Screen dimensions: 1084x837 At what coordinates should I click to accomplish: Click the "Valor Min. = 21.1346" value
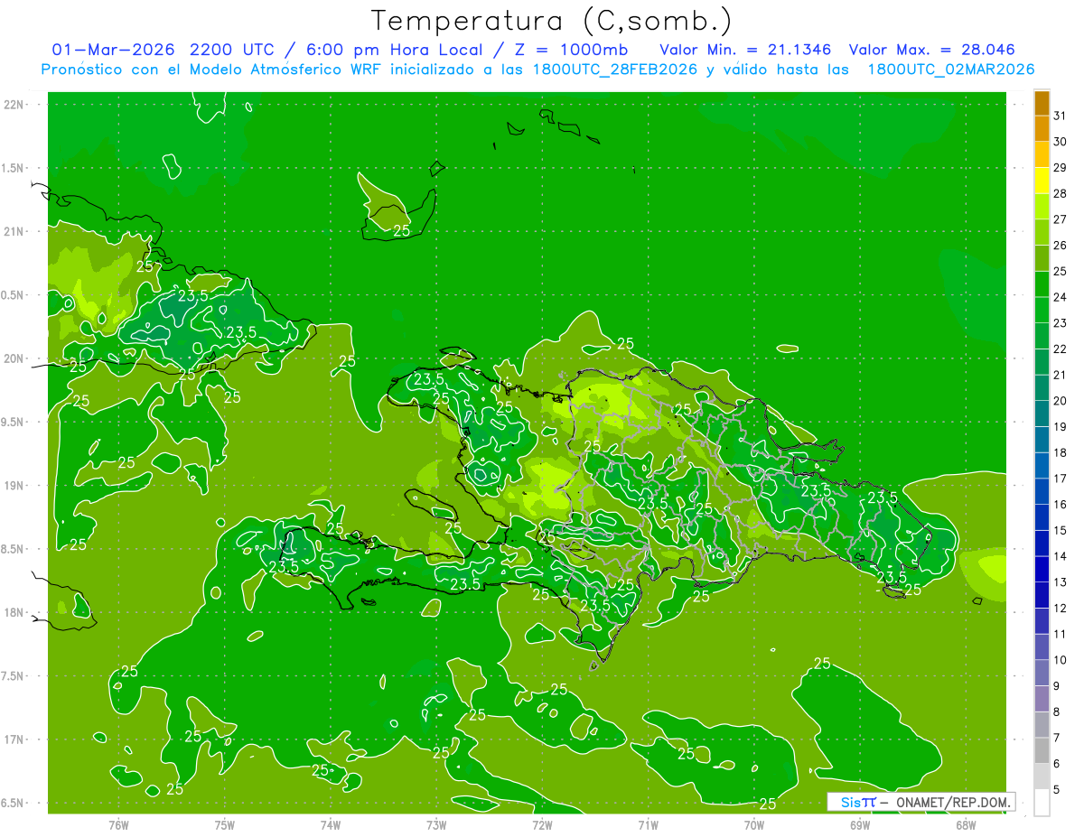click(746, 50)
